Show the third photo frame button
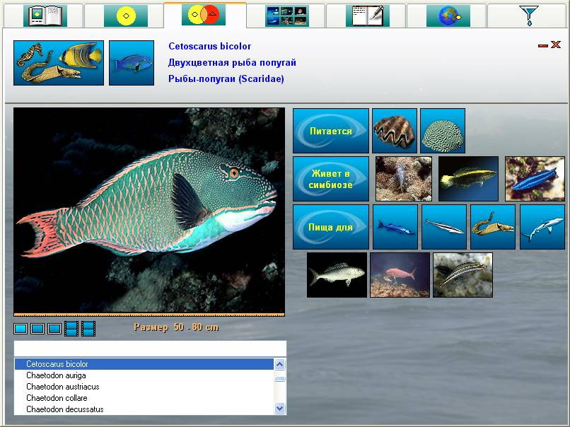This screenshot has height=427, width=570. [54, 329]
